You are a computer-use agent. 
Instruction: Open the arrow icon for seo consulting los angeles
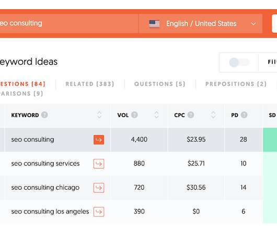pos(99,212)
